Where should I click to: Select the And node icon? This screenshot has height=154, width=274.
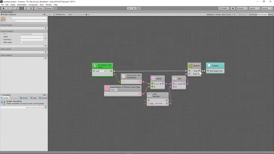pyautogui.click(x=174, y=79)
